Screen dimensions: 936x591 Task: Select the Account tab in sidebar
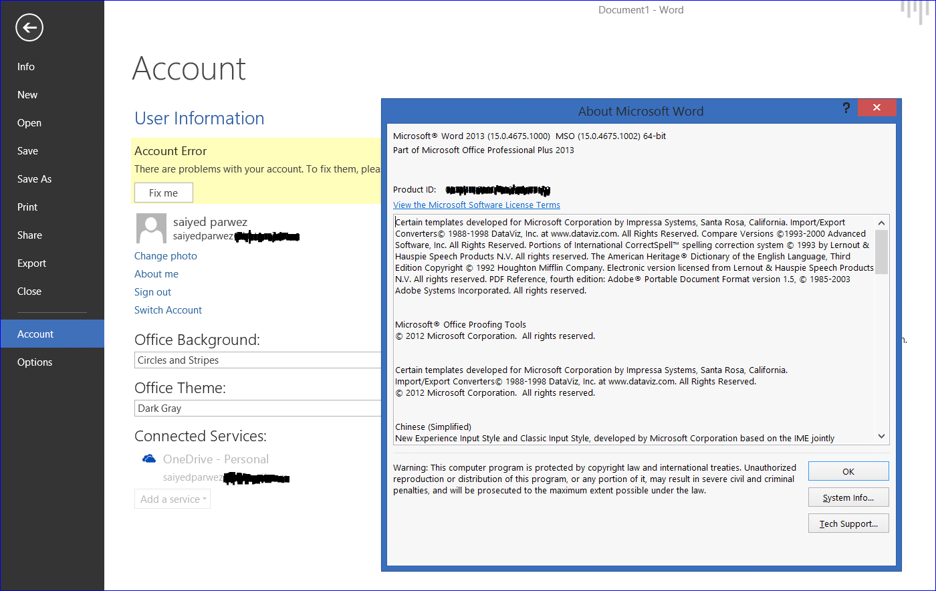pos(52,334)
